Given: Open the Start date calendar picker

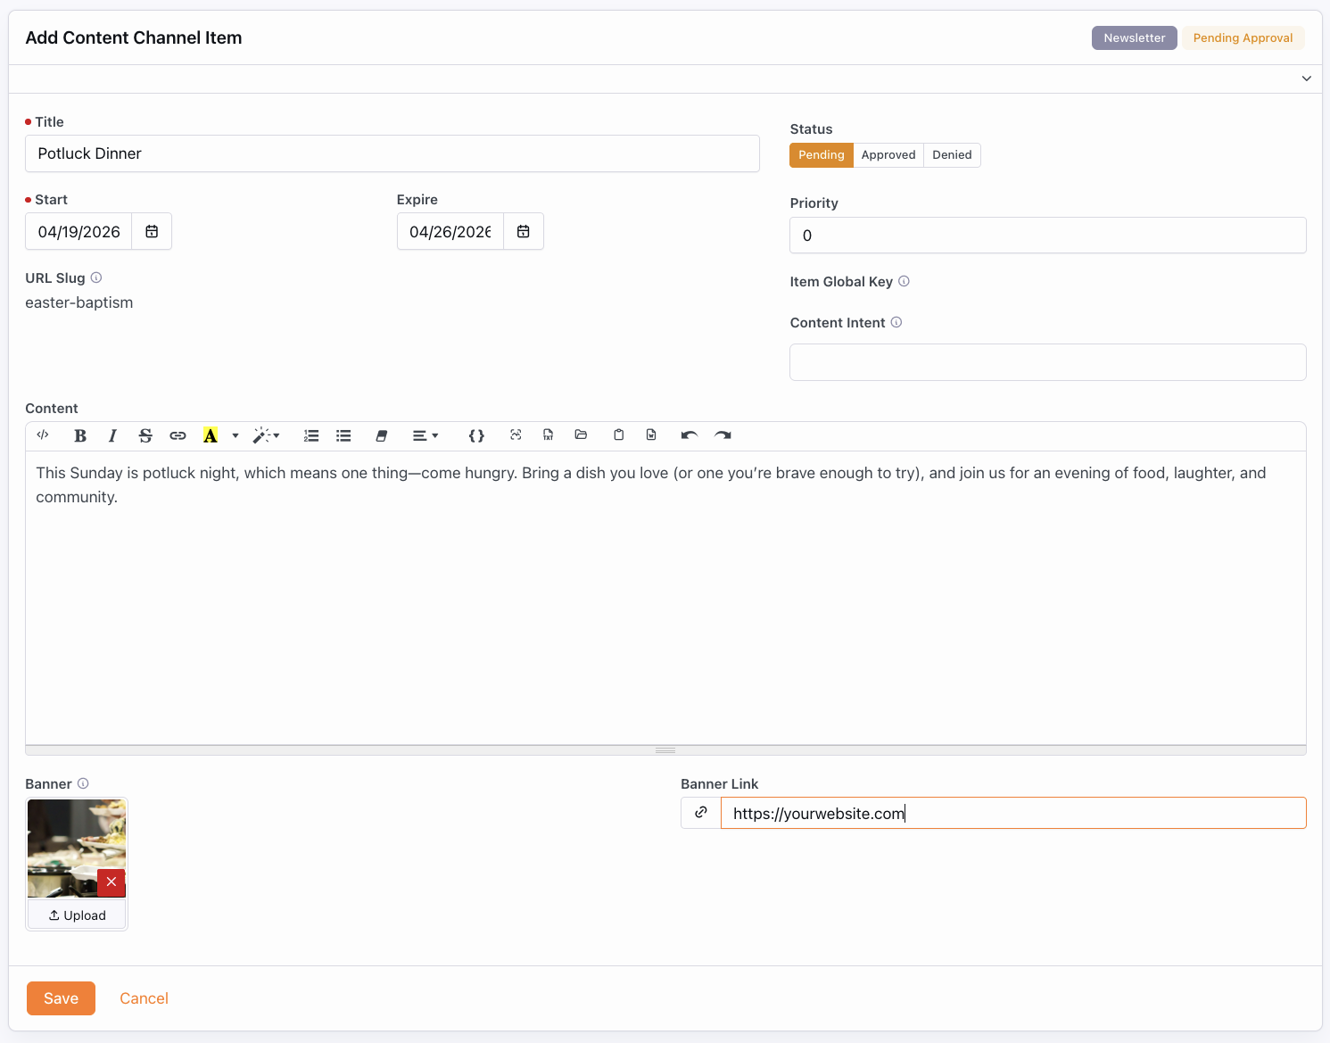Looking at the screenshot, I should pyautogui.click(x=152, y=232).
